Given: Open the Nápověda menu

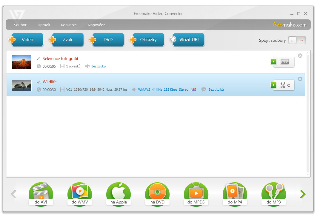Looking at the screenshot, I should pos(96,25).
